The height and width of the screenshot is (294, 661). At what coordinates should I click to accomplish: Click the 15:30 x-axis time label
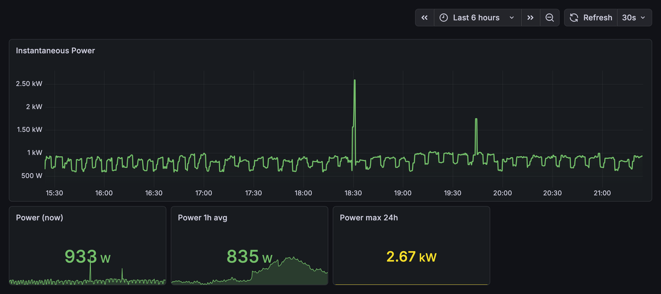(54, 193)
